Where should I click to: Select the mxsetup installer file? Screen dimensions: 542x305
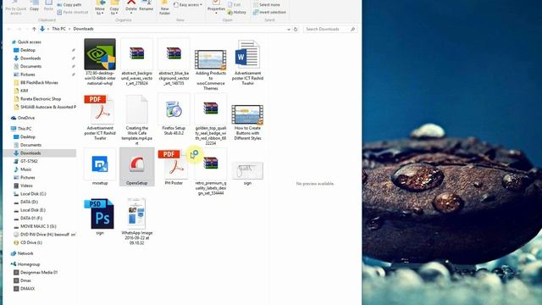pyautogui.click(x=100, y=168)
